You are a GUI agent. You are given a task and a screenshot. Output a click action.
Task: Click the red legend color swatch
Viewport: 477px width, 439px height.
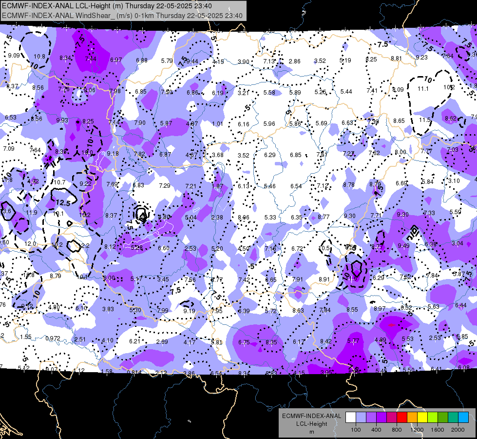point(402,418)
